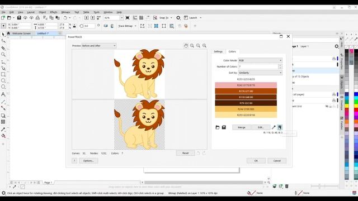This screenshot has height=201, width=358.
Task: Open the Launch dropdown
Action: click(x=201, y=18)
